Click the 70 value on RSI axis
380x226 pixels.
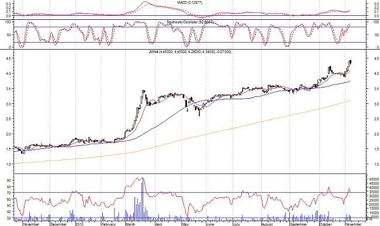click(9, 193)
